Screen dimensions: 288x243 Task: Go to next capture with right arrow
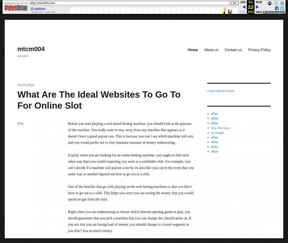(x=257, y=7)
